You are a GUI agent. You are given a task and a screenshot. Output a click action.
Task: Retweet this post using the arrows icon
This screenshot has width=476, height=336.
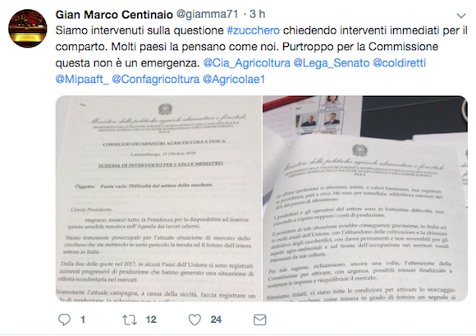[x=130, y=320]
